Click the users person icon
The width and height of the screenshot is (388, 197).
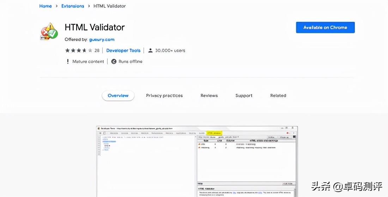point(150,50)
